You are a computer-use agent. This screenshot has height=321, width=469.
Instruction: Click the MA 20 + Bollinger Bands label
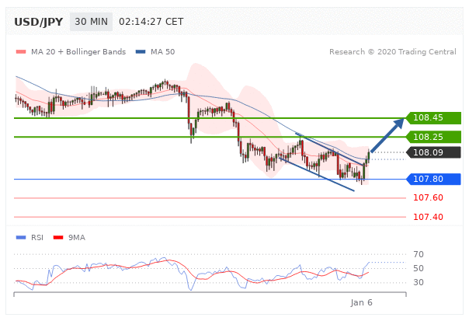(x=78, y=52)
